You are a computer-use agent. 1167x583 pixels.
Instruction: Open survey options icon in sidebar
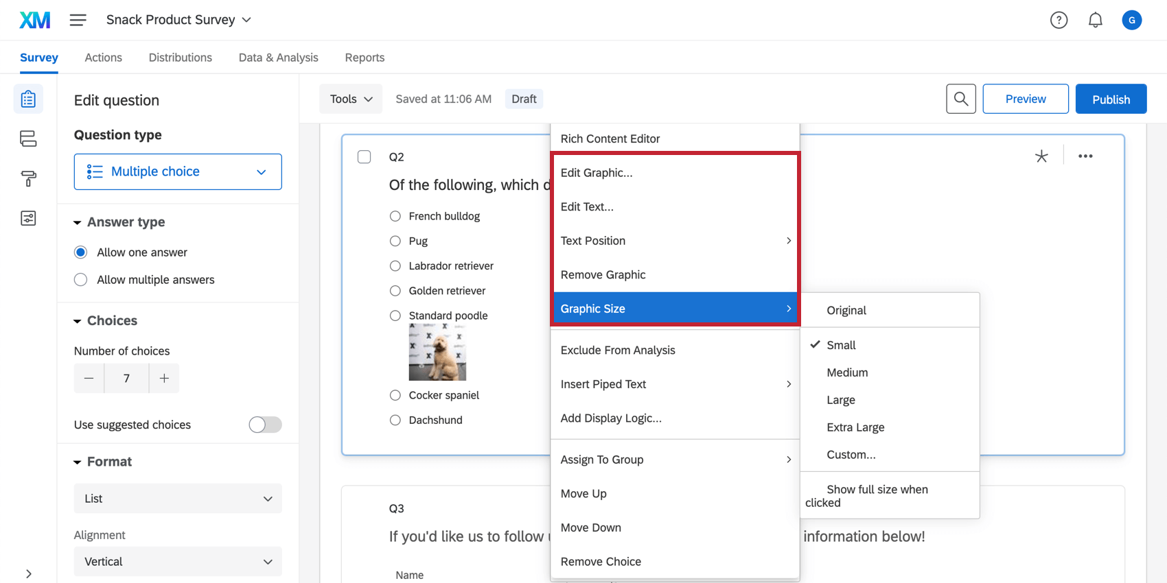(28, 219)
